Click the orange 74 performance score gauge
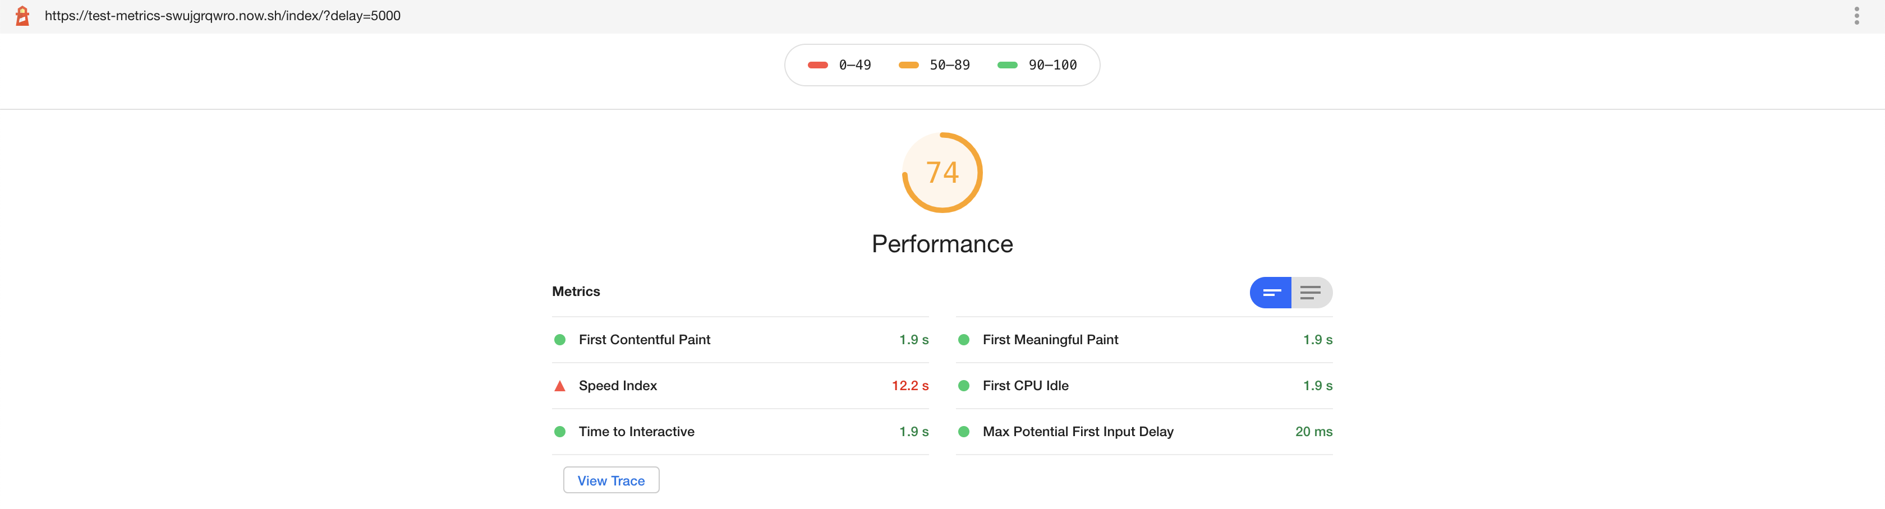The width and height of the screenshot is (1885, 509). [x=942, y=173]
